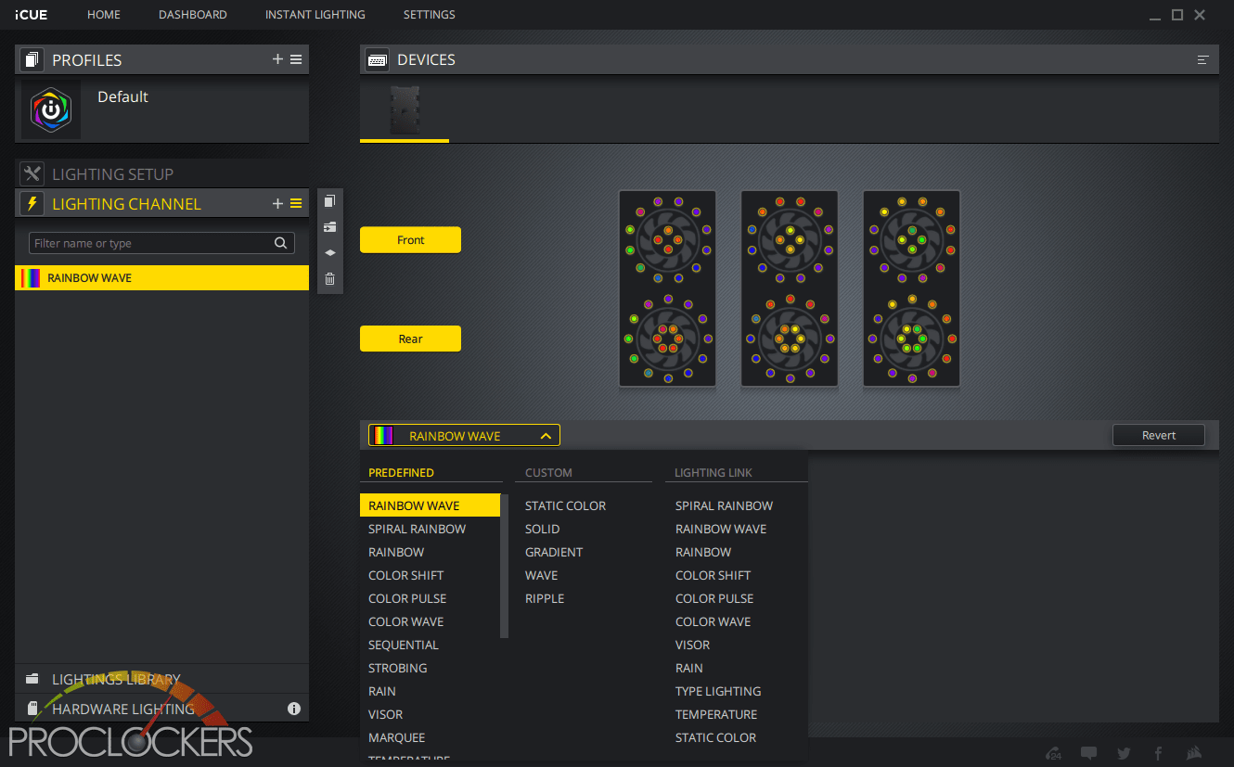Select the Default profile icon
The height and width of the screenshot is (767, 1234).
pos(51,109)
